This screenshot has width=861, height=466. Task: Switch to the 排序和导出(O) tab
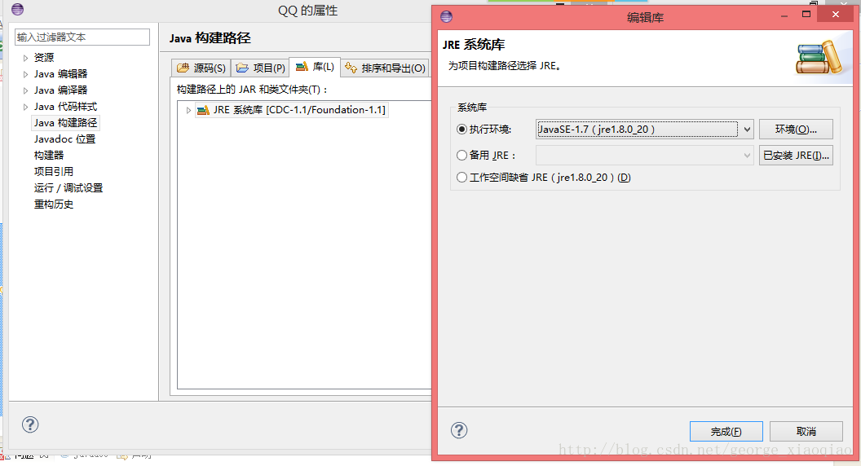385,68
